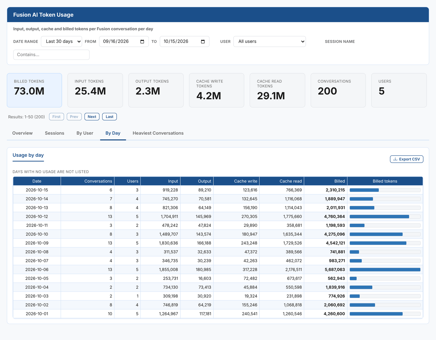436x340 pixels.
Task: Click cache read value 1,116,068
Action: tap(293, 199)
